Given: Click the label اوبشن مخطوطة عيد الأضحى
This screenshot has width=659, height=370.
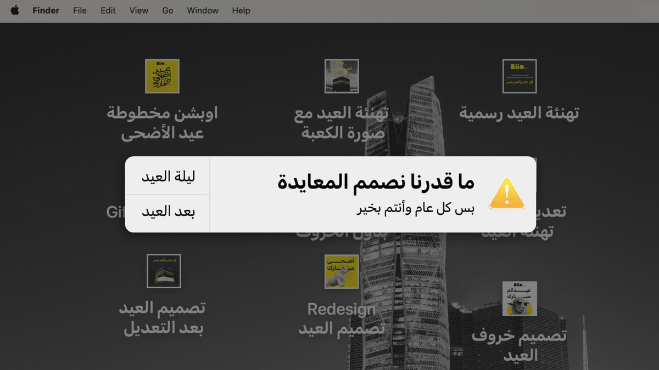Looking at the screenshot, I should [162, 123].
